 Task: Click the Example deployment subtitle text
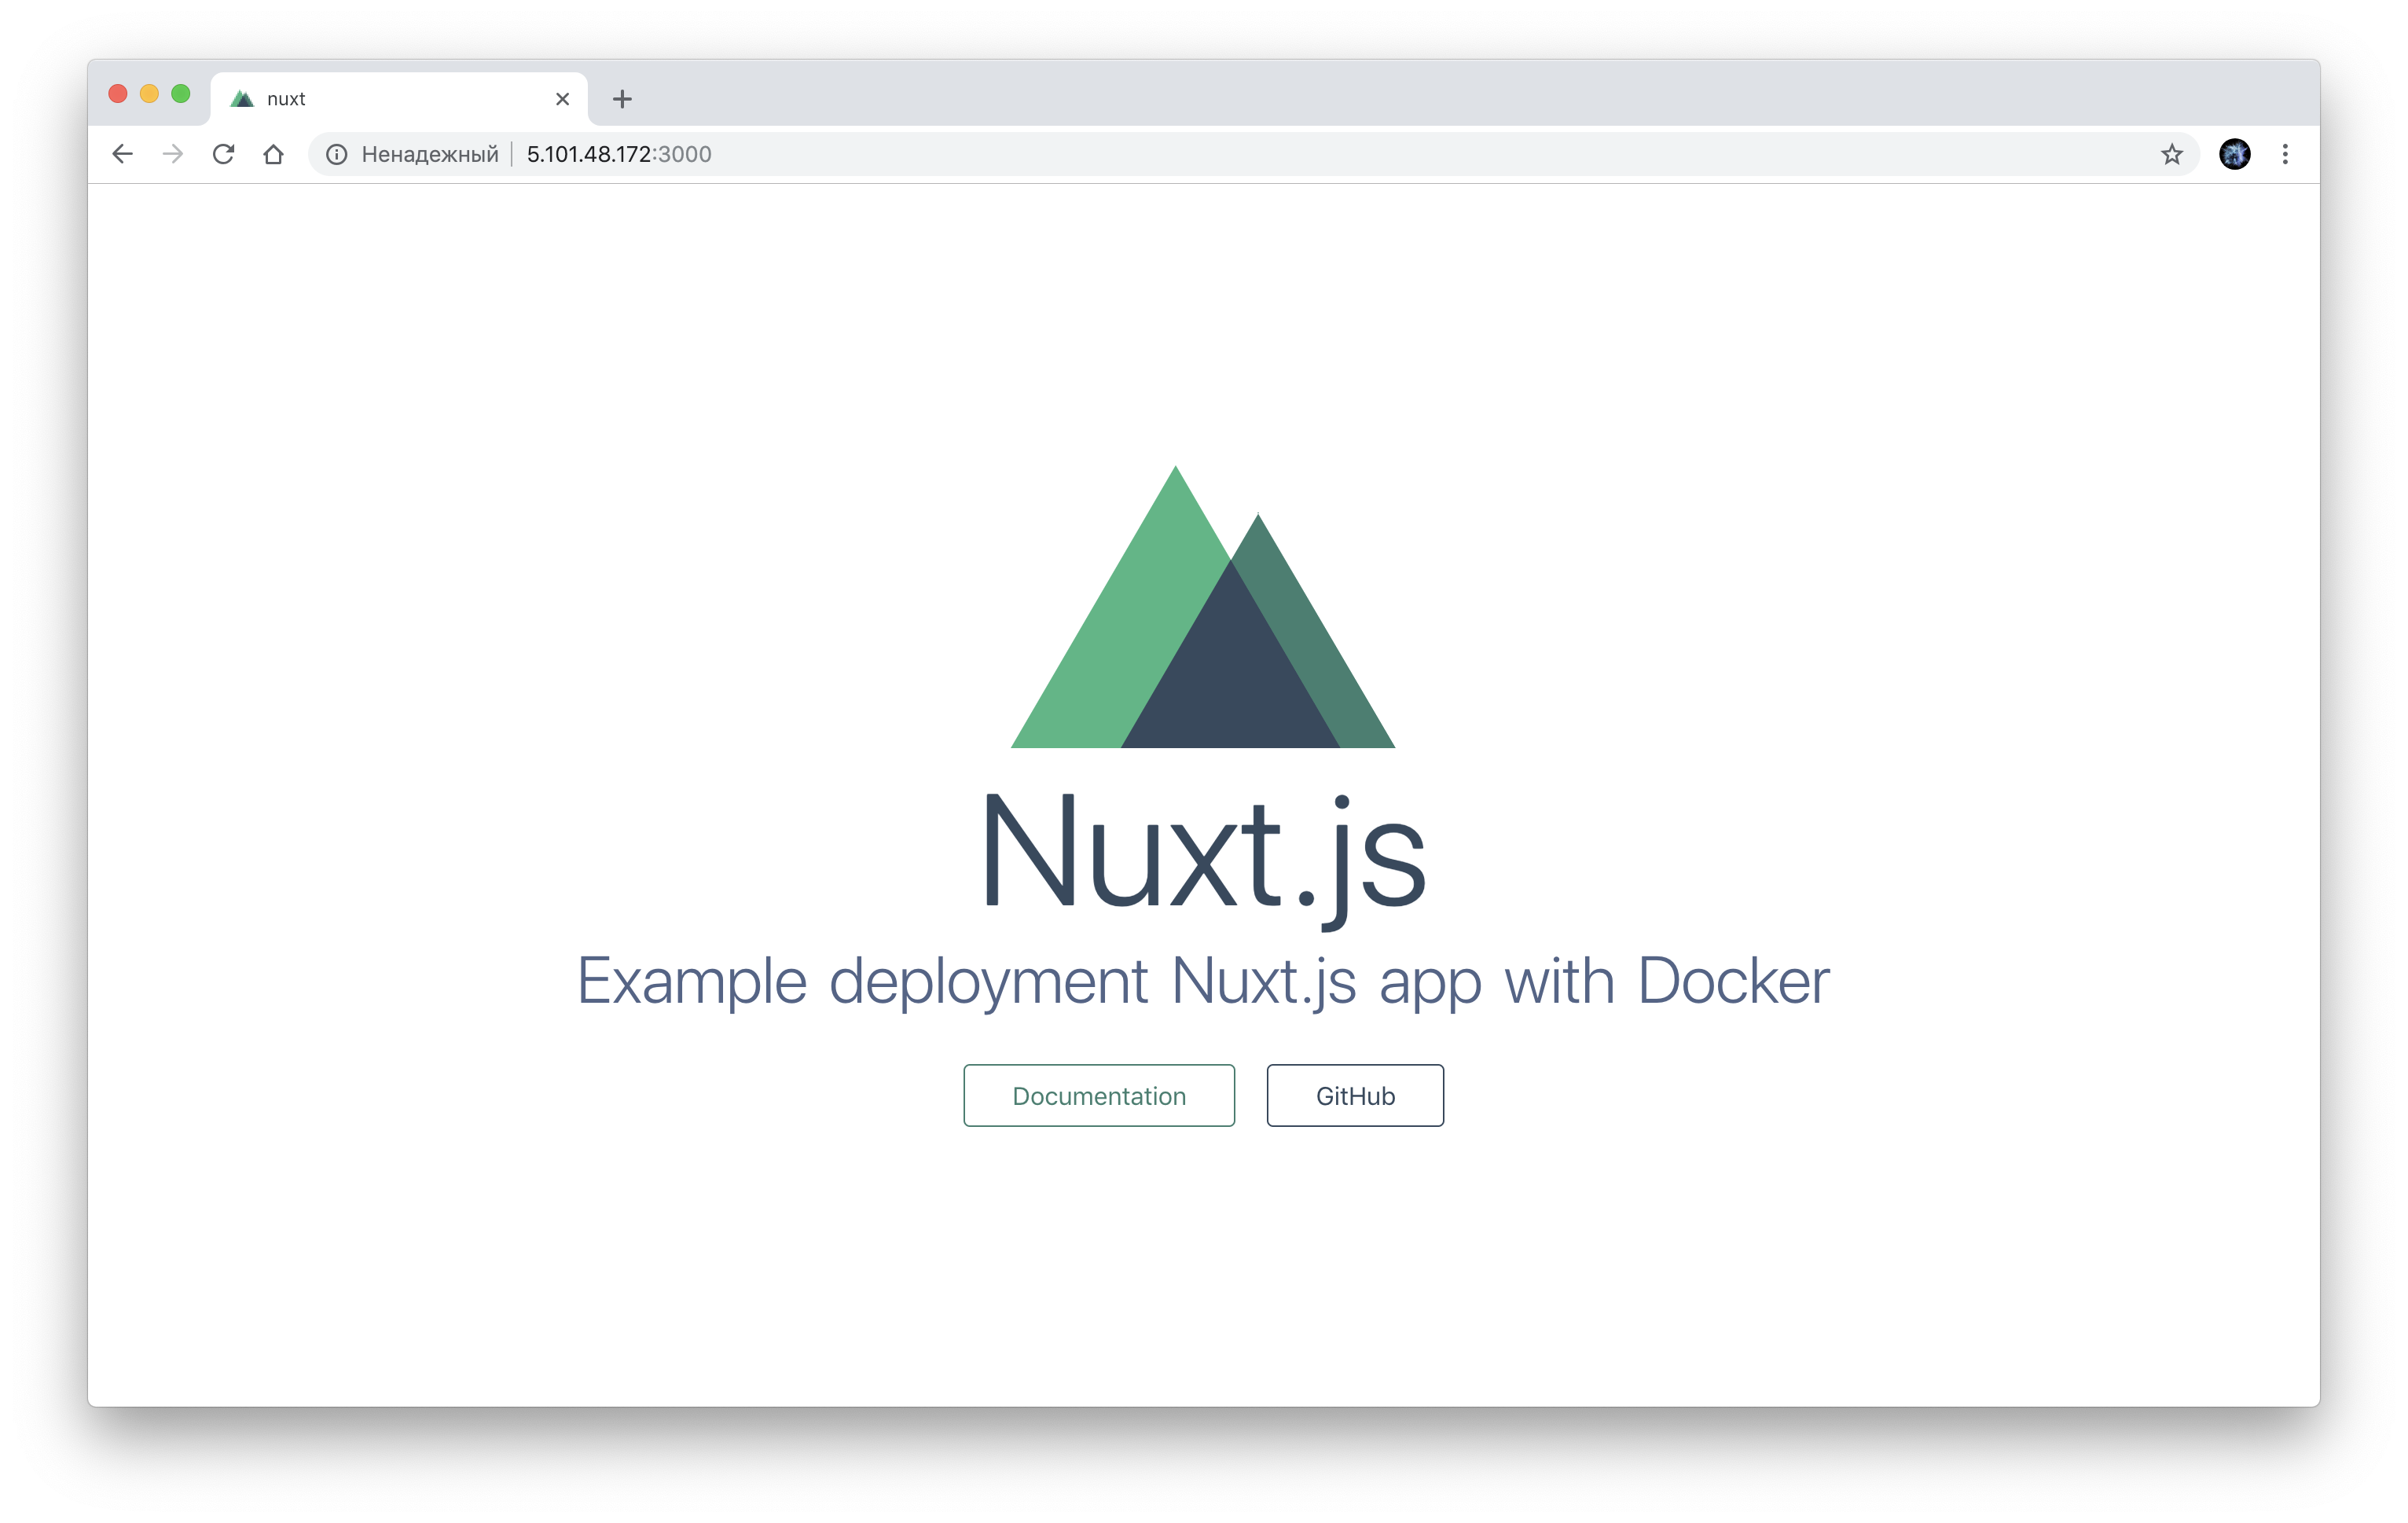pos(1203,981)
